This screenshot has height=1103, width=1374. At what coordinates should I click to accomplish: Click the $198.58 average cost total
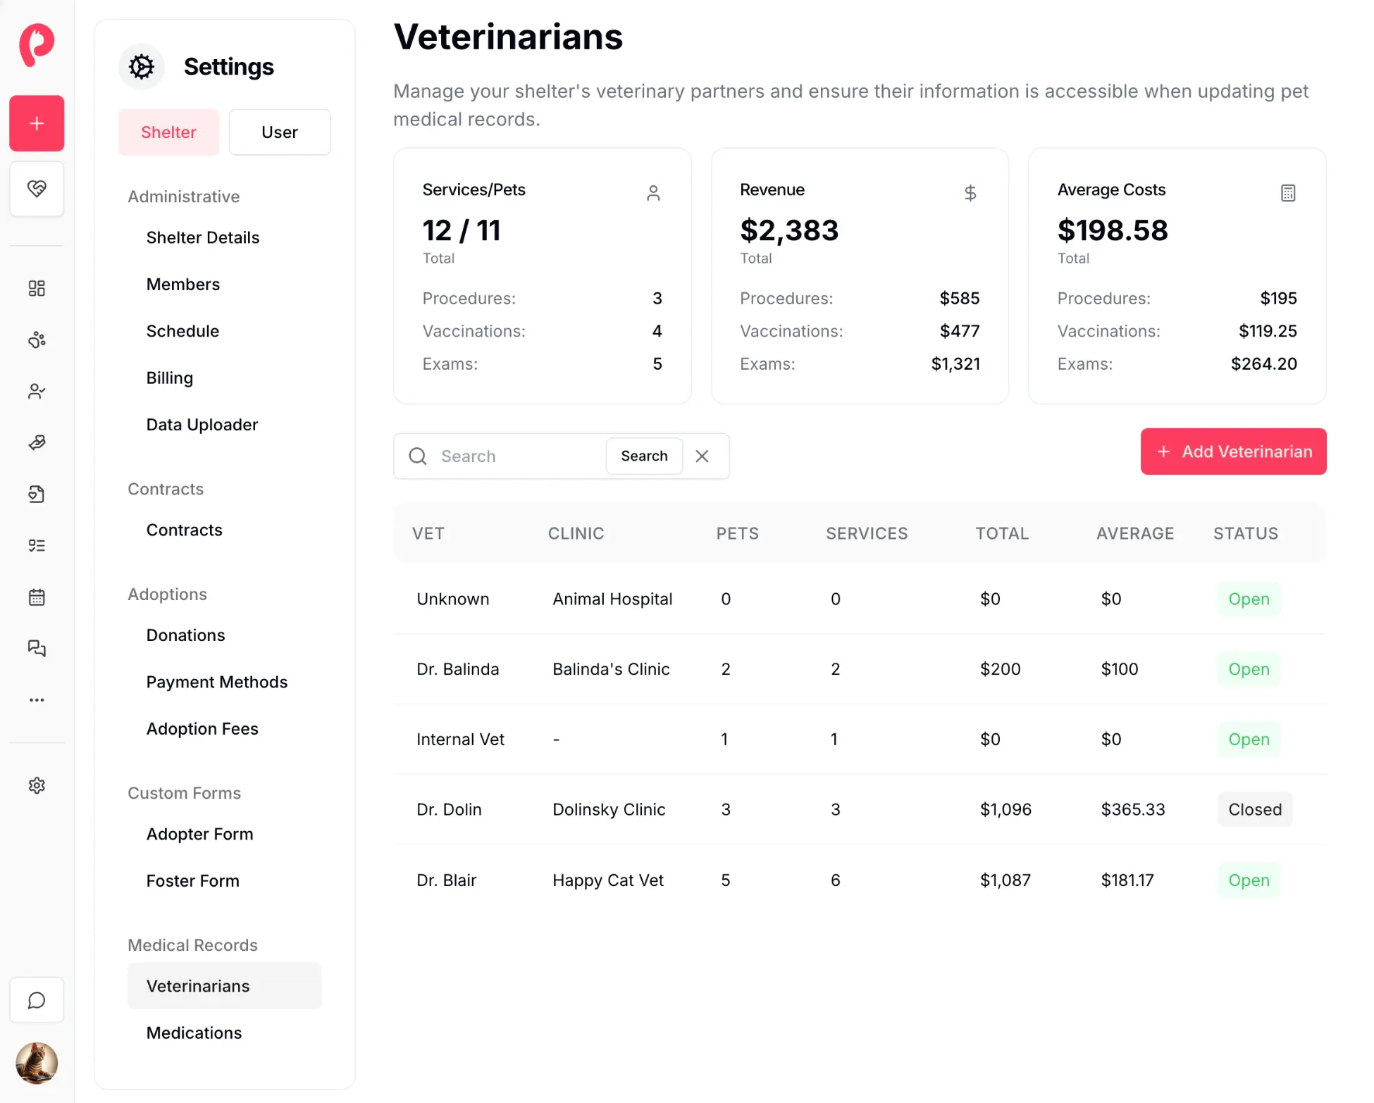tap(1113, 230)
